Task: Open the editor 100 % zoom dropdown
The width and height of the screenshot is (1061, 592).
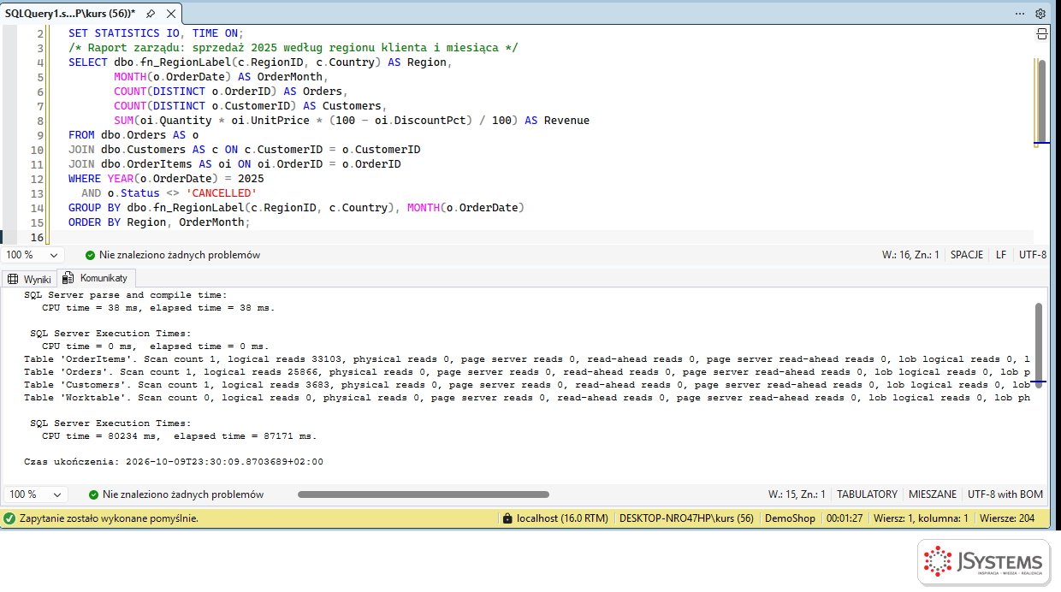Action: [33, 255]
